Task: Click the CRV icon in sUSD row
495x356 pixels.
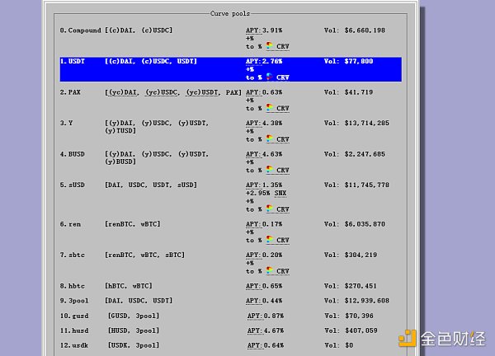Action: pyautogui.click(x=270, y=209)
